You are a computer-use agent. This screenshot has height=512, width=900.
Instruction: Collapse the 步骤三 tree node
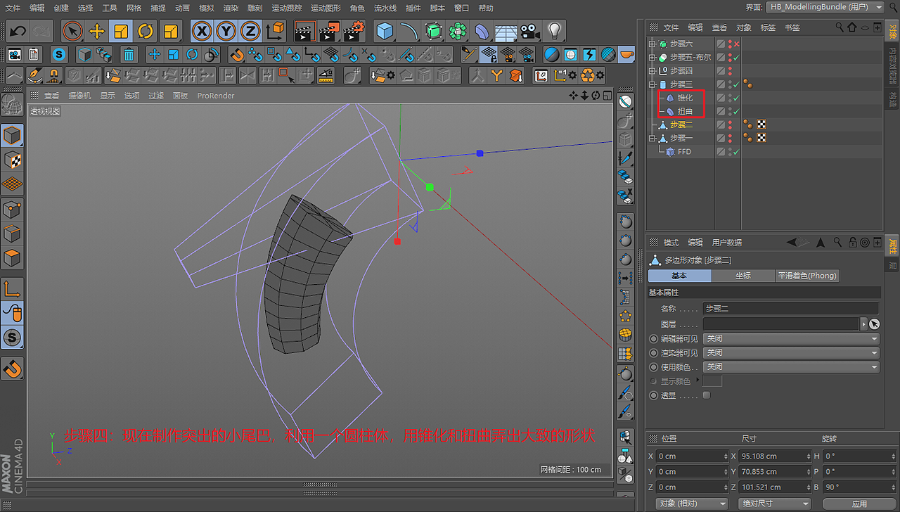652,84
